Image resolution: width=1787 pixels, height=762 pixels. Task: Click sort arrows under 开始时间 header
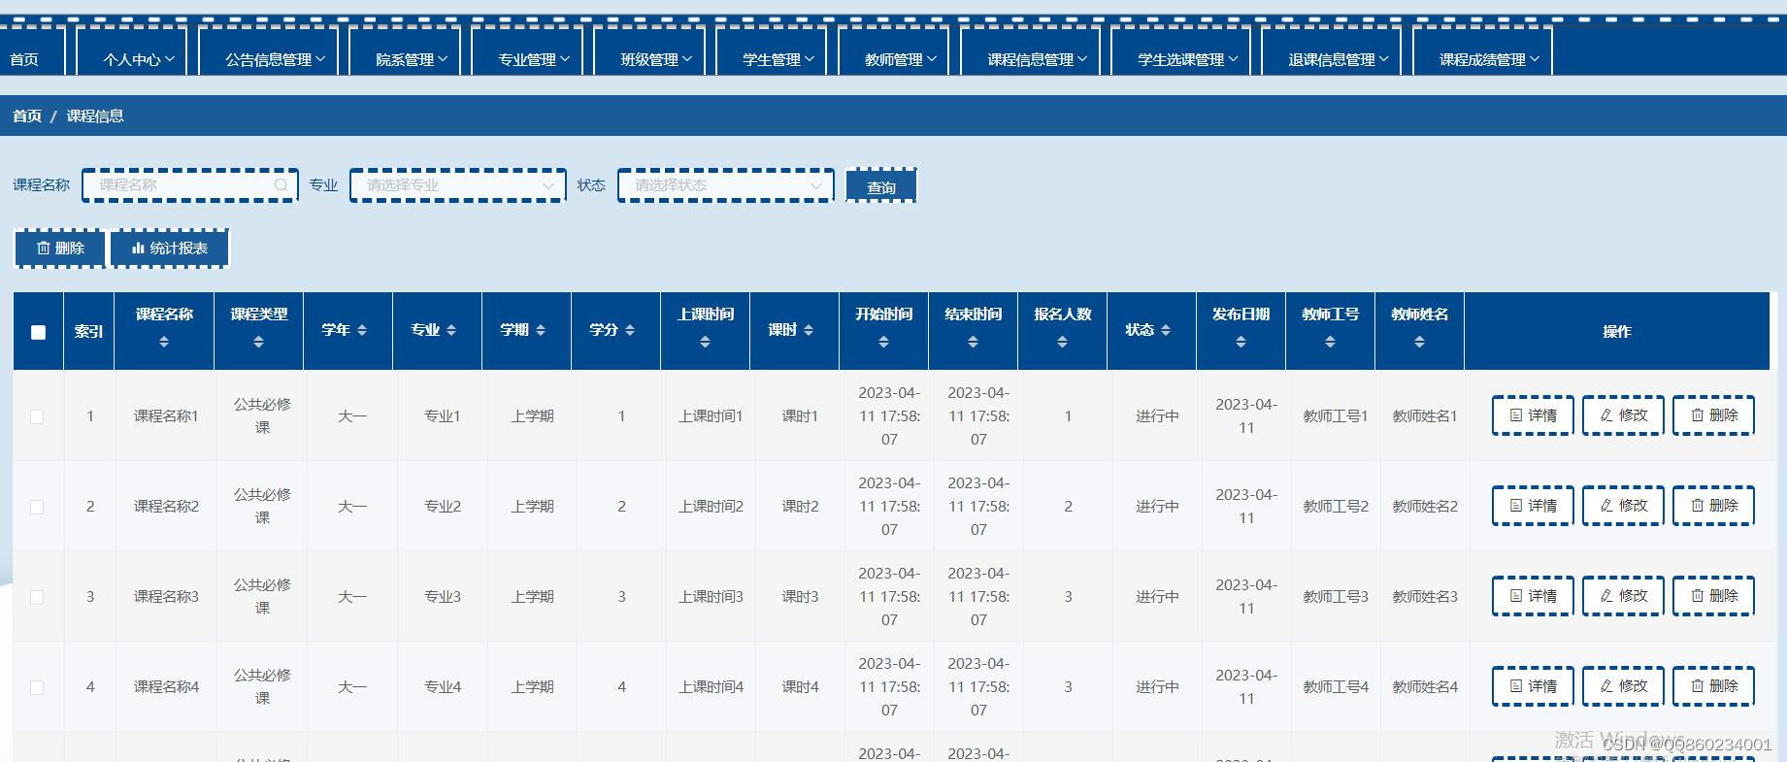(883, 342)
